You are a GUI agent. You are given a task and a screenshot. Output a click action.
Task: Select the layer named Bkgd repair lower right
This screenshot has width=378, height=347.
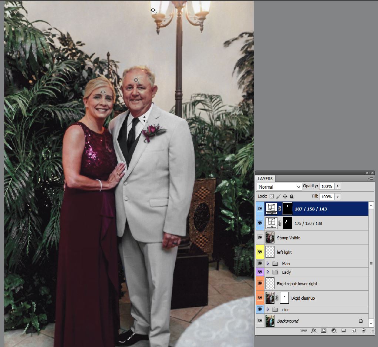pyautogui.click(x=297, y=284)
